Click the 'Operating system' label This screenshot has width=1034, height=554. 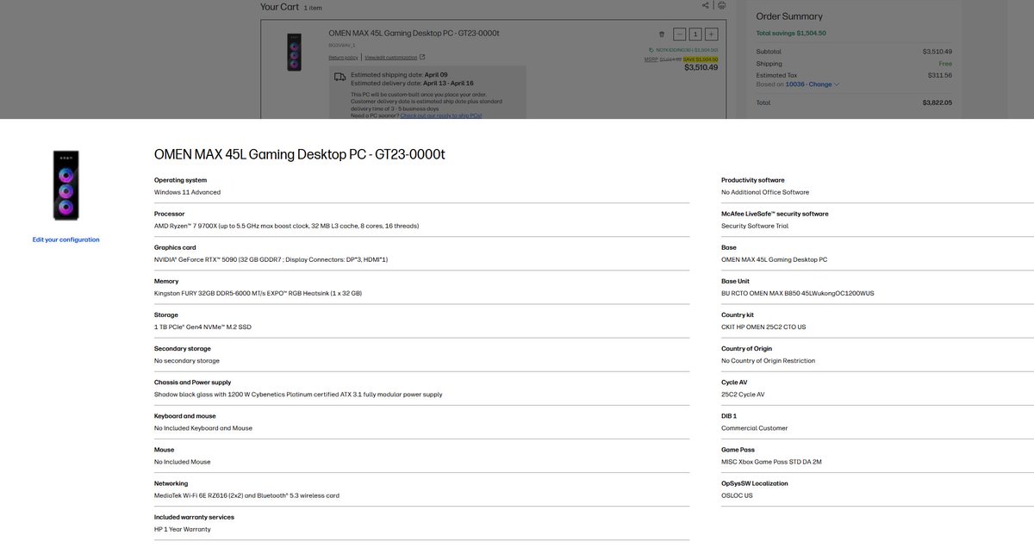click(180, 180)
